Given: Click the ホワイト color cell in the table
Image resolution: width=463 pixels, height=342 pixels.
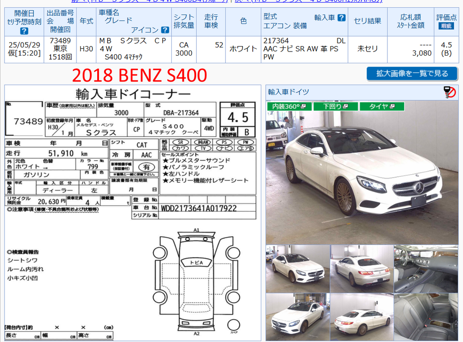Looking at the screenshot, I should pos(243,49).
